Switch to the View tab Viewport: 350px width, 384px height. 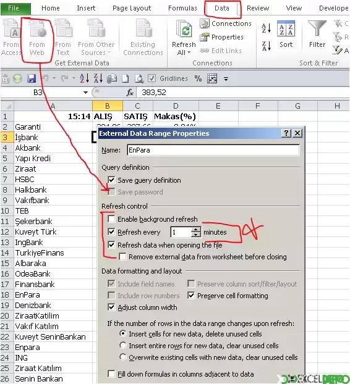[294, 8]
